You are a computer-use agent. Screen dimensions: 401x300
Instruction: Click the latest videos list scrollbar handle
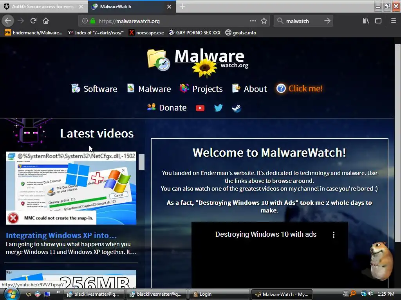point(141,162)
